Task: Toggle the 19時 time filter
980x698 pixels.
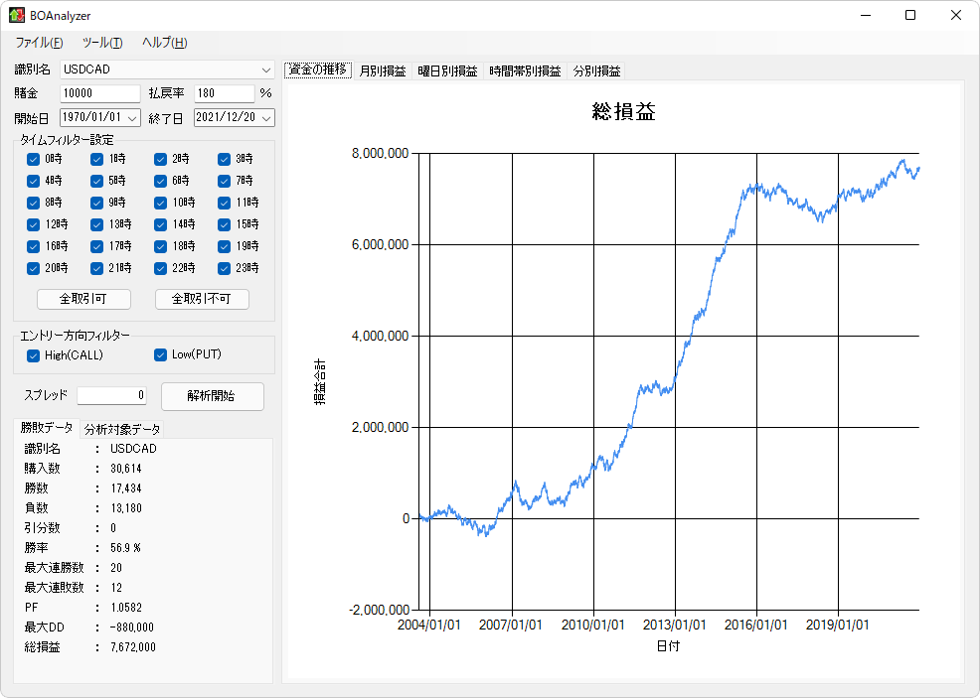Action: click(224, 246)
